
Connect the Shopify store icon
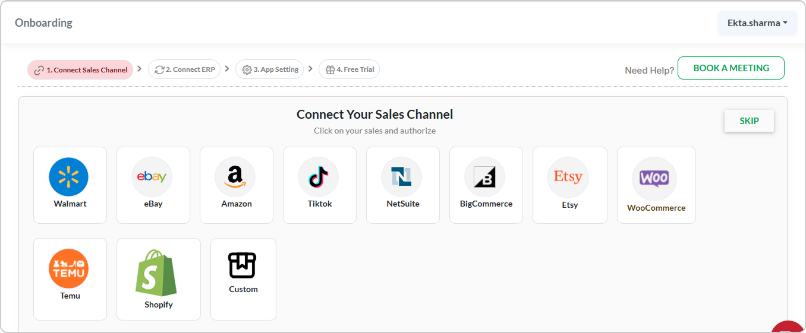click(x=156, y=273)
